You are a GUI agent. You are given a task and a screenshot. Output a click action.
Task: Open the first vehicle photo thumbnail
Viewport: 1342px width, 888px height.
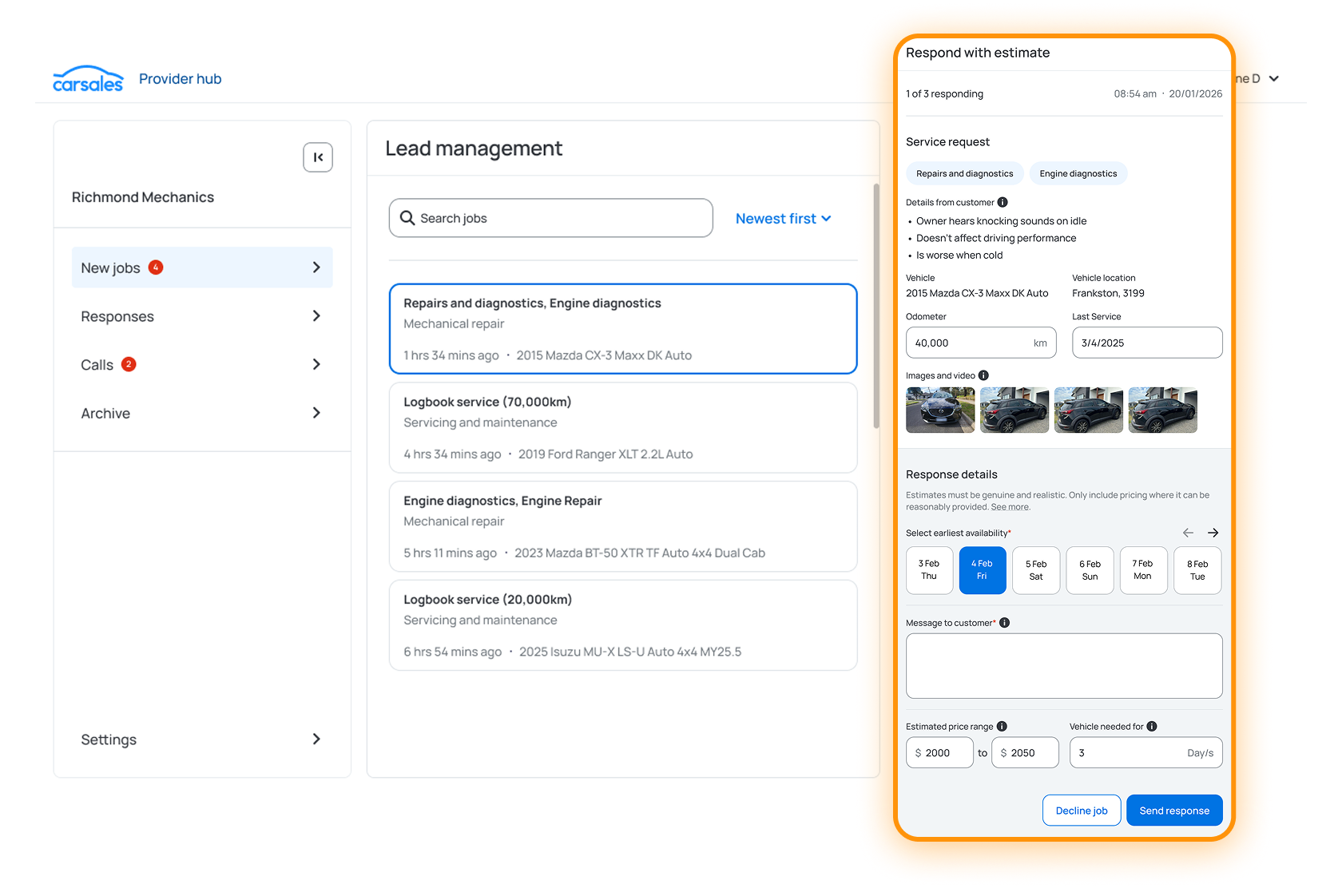[x=940, y=410]
